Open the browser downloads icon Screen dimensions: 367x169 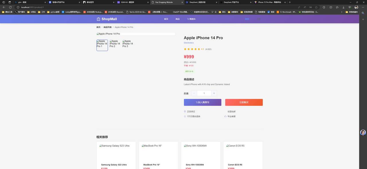[343, 7]
